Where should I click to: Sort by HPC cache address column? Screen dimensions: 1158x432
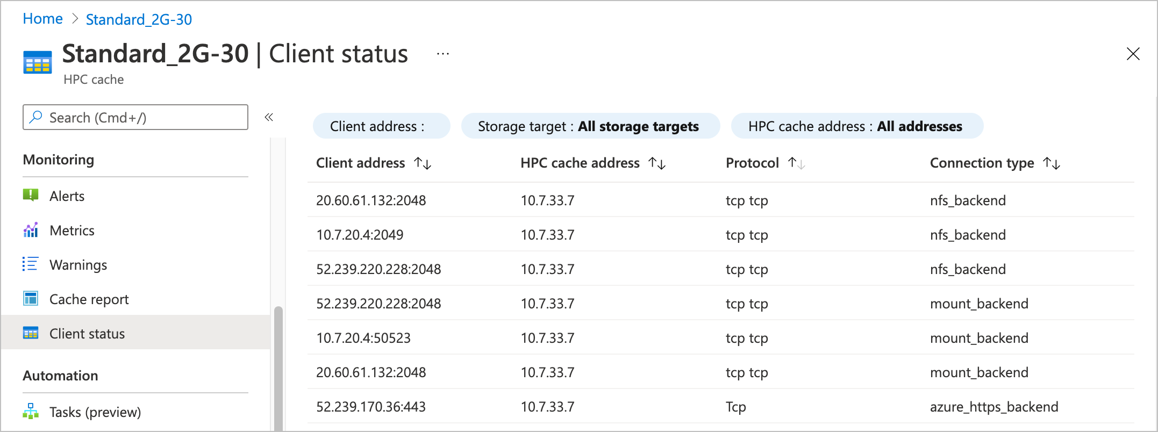point(657,163)
